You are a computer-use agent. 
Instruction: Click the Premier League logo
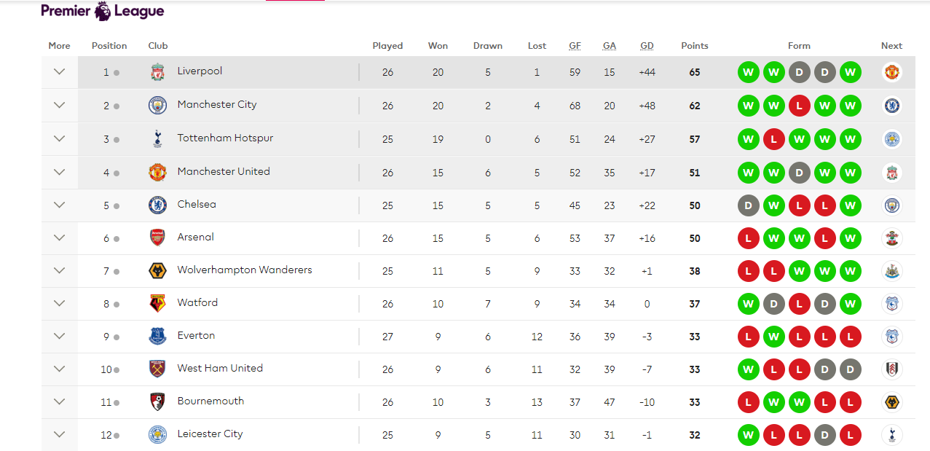coord(103,10)
